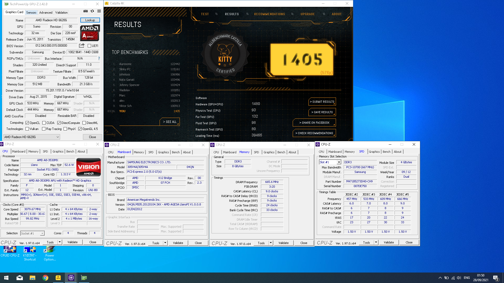Open K10STAT Shortcut desktop icon
Viewport: 504px width, 283px height.
[30, 254]
